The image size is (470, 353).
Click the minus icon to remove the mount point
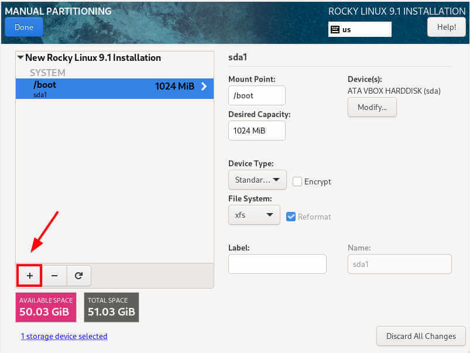pyautogui.click(x=54, y=276)
